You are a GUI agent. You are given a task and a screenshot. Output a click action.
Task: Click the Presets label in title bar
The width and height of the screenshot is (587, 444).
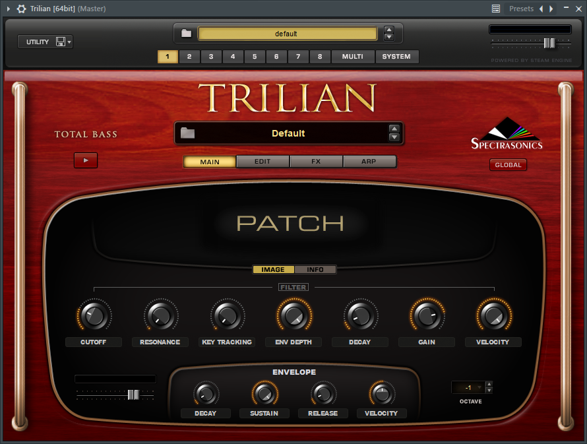tap(521, 9)
